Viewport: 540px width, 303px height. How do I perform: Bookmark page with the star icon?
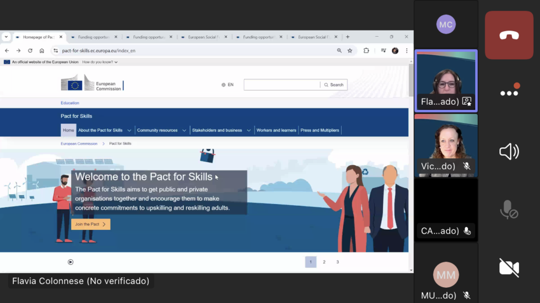[350, 50]
